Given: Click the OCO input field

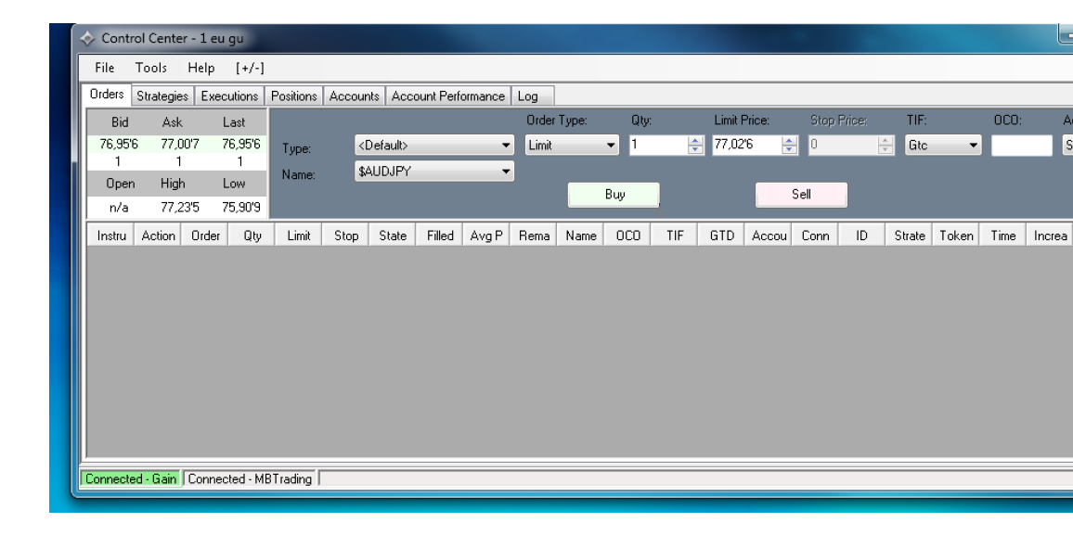Looking at the screenshot, I should coord(1022,146).
